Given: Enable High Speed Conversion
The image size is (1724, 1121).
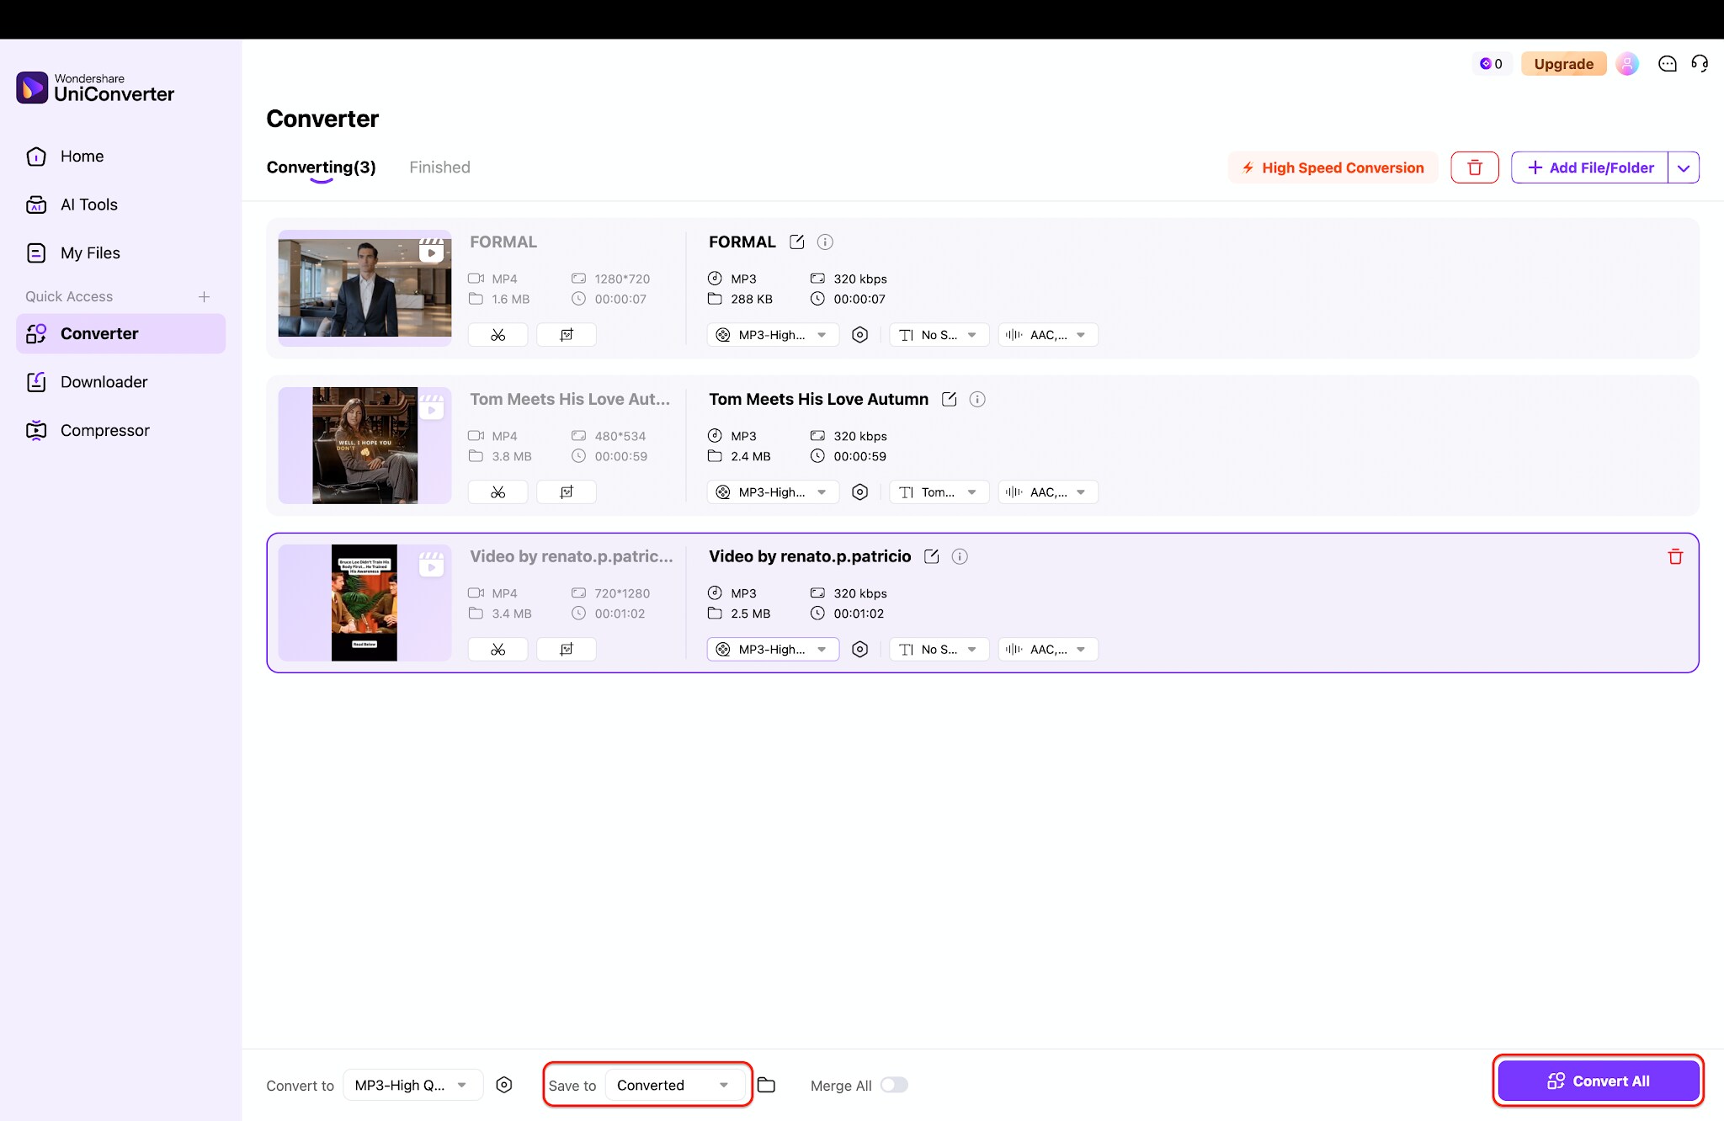Looking at the screenshot, I should pyautogui.click(x=1333, y=167).
